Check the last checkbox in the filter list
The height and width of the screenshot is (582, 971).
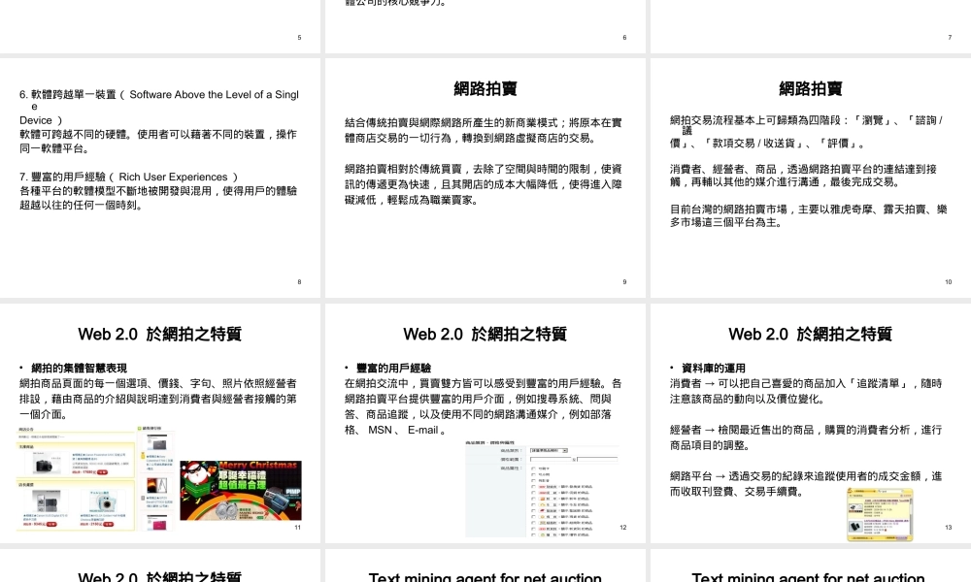[x=533, y=534]
